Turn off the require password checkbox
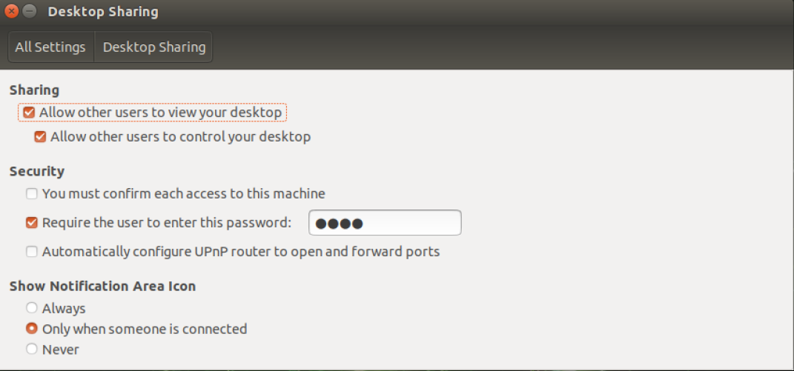794x371 pixels. [x=32, y=223]
